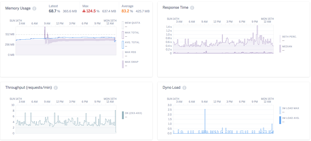Click the Latest 68.7 % value
The height and width of the screenshot is (141, 311).
point(54,11)
